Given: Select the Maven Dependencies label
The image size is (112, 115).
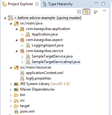Looking at the screenshot, I should pyautogui.click(x=37, y=89).
